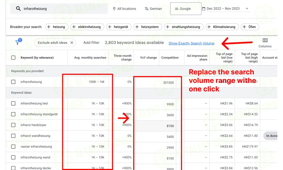Add strahlungsheizung to broaden search
The width and height of the screenshot is (283, 170).
coord(184,27)
